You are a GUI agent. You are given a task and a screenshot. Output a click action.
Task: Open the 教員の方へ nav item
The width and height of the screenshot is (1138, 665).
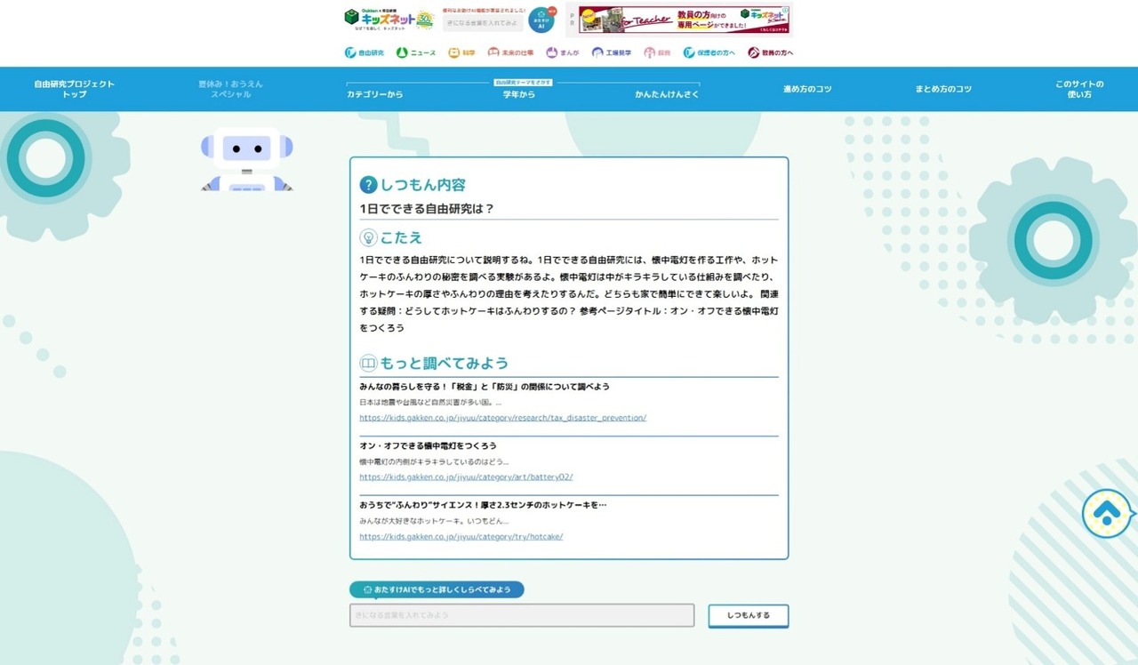coord(771,53)
